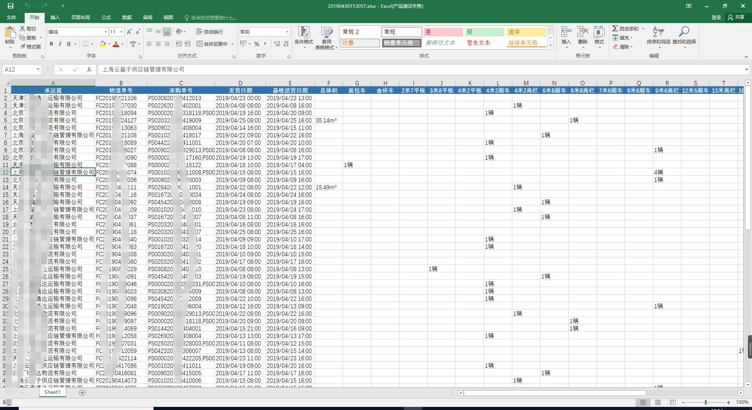The width and height of the screenshot is (752, 410).
Task: Open the number format dropdown (常规)
Action: tap(287, 32)
